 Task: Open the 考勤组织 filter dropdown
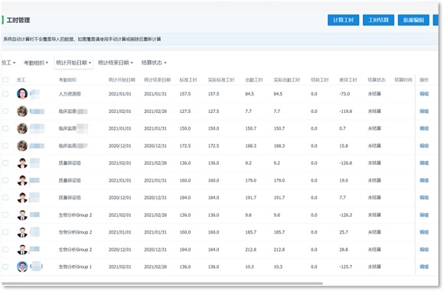pos(36,63)
